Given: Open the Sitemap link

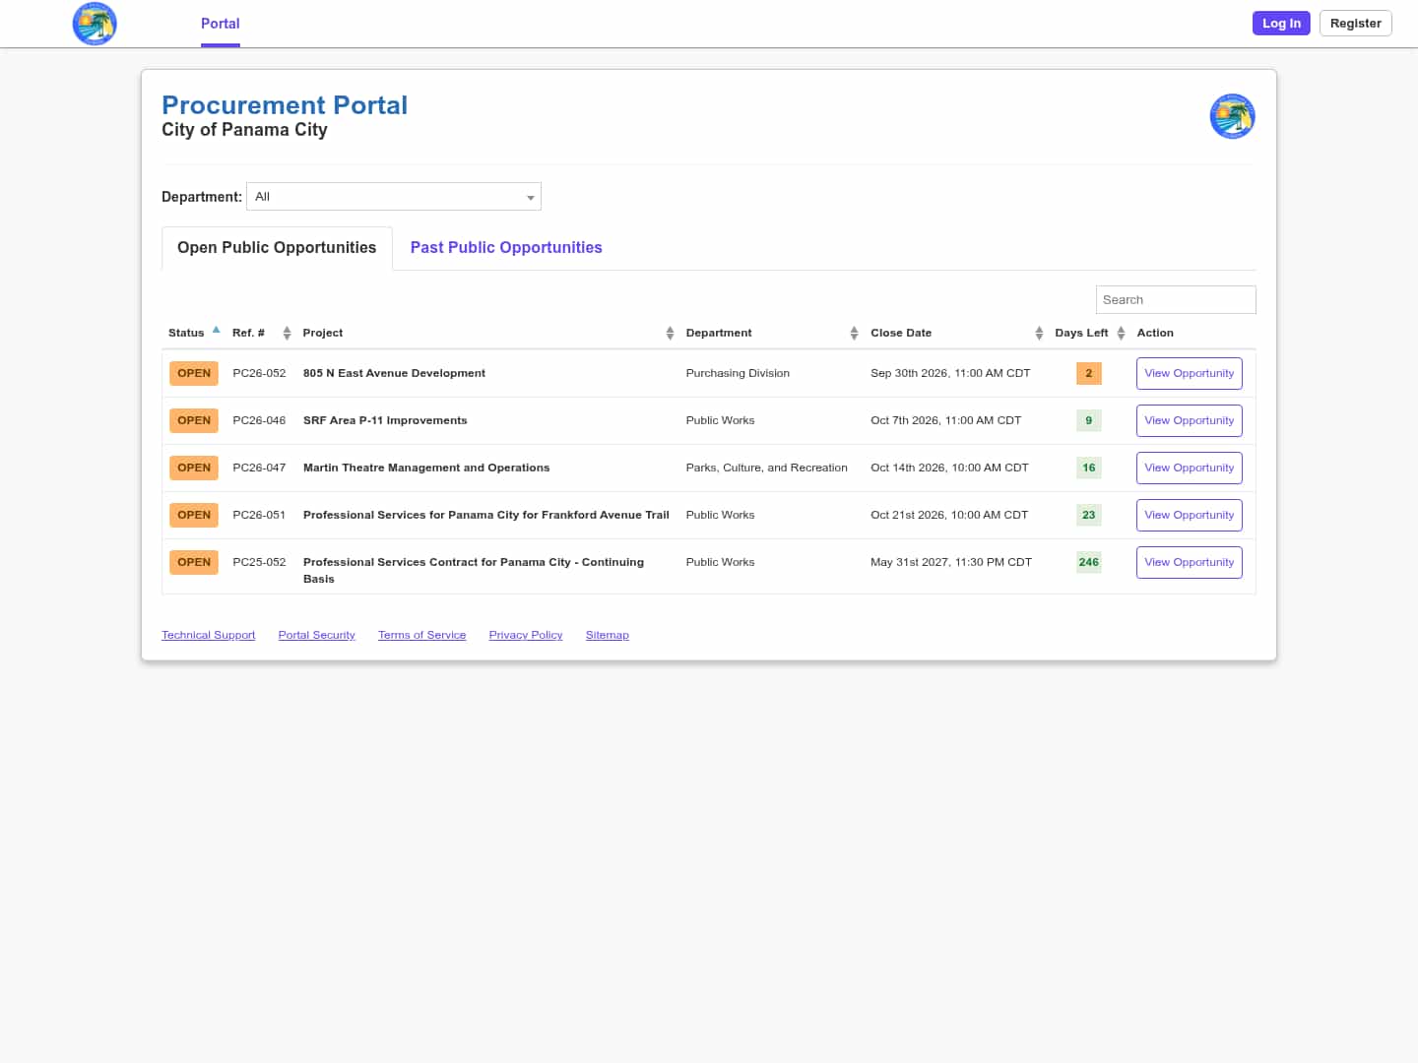Looking at the screenshot, I should pyautogui.click(x=607, y=635).
